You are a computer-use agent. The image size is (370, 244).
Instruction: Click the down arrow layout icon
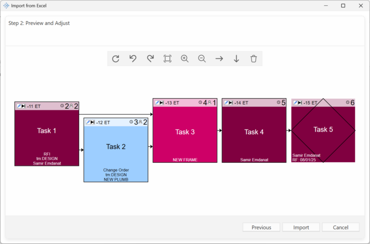[x=236, y=59]
